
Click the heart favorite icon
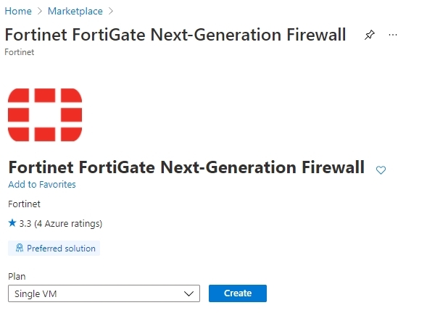(x=381, y=170)
